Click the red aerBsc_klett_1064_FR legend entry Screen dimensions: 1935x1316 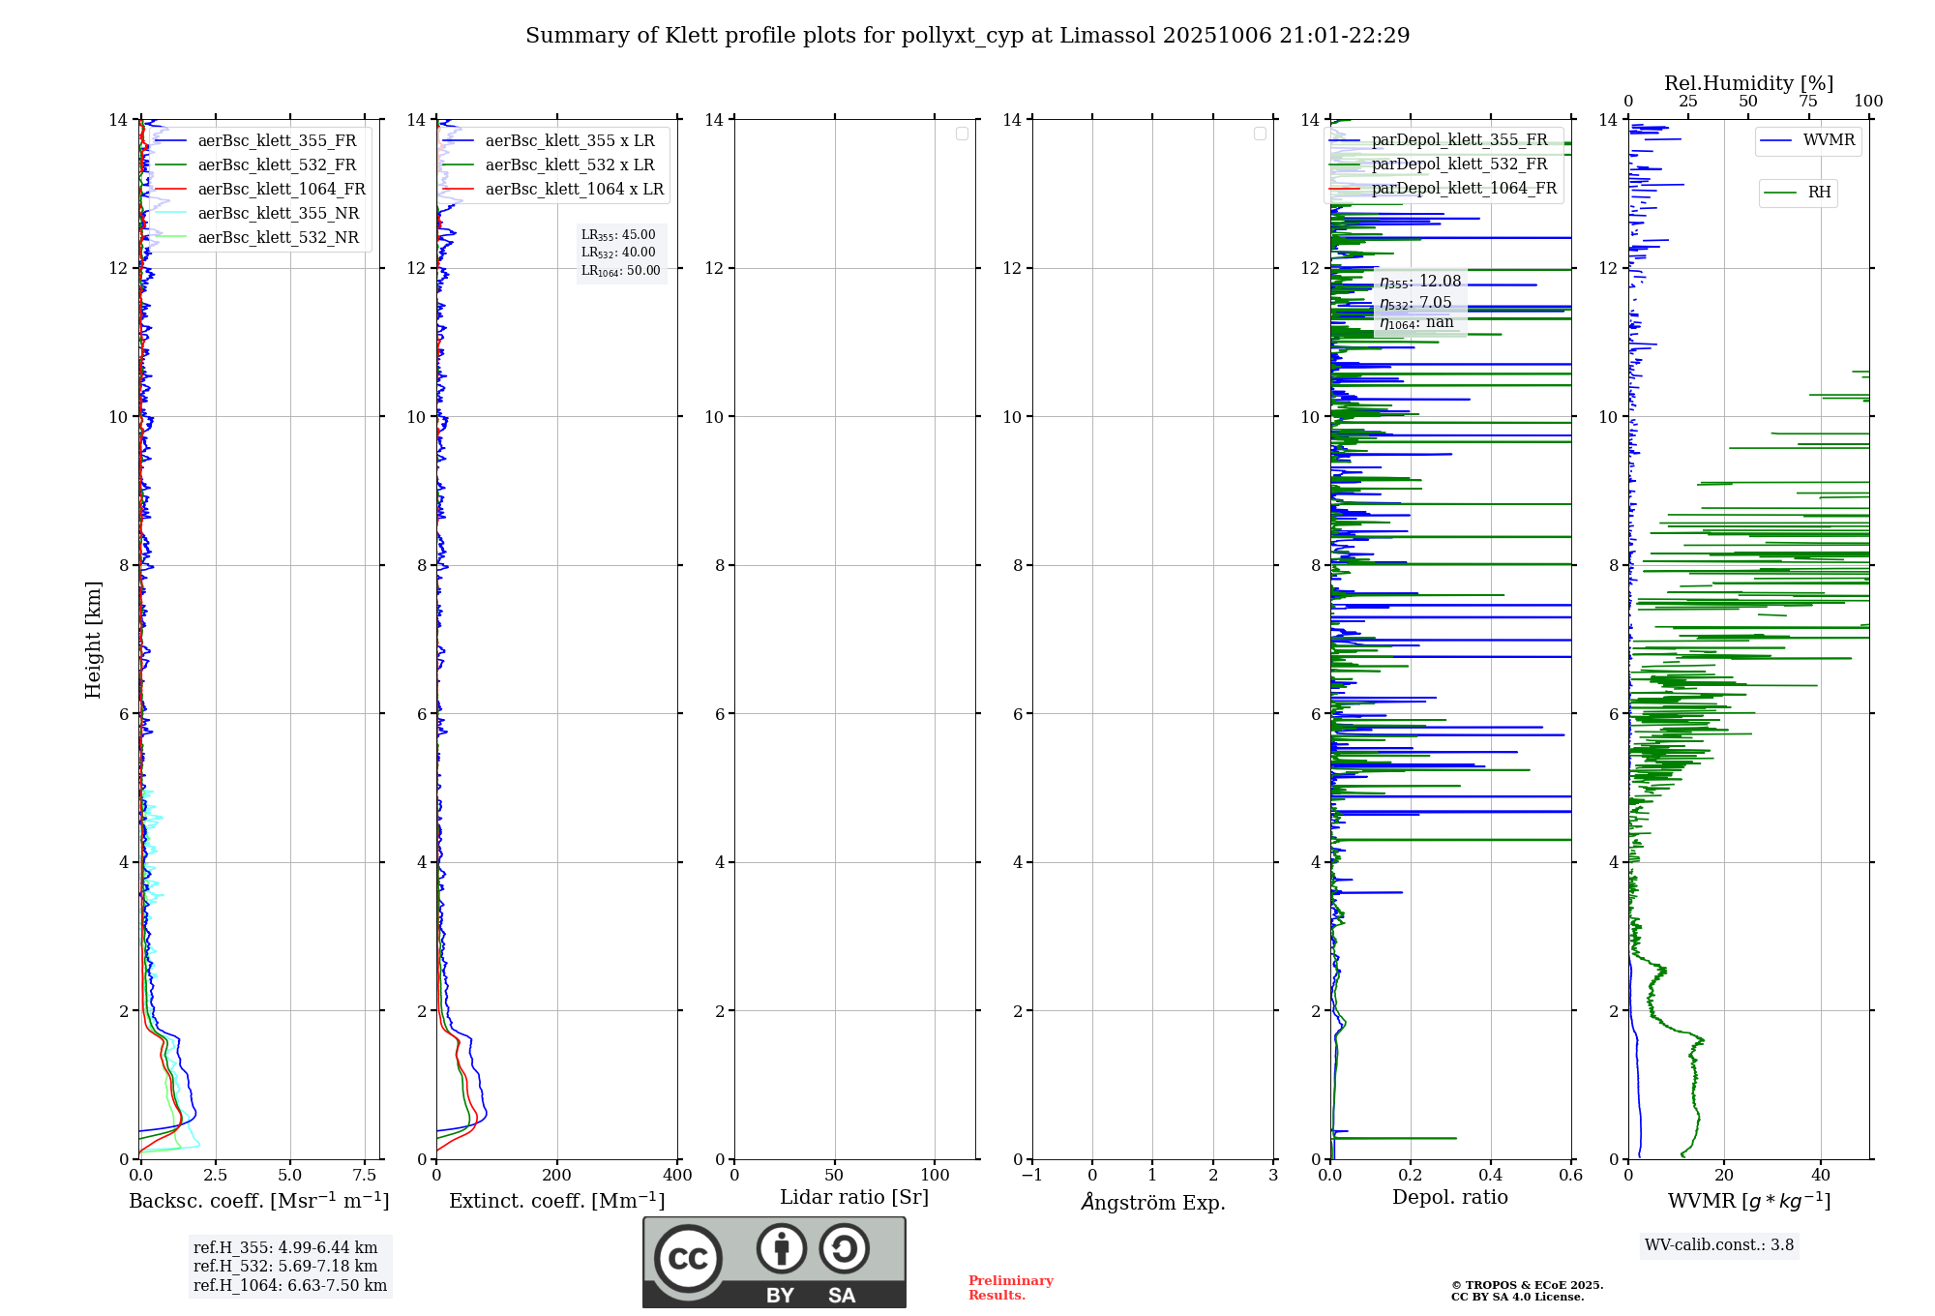tap(281, 190)
